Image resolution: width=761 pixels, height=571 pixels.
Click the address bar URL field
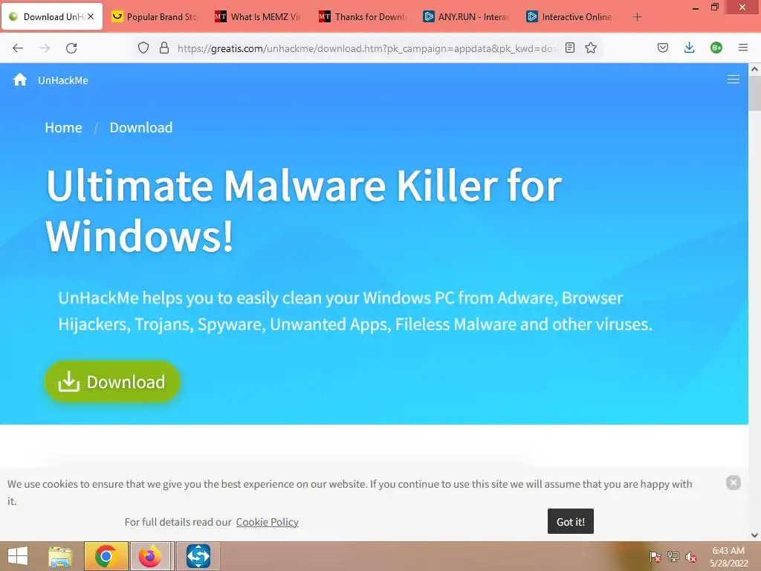click(366, 48)
